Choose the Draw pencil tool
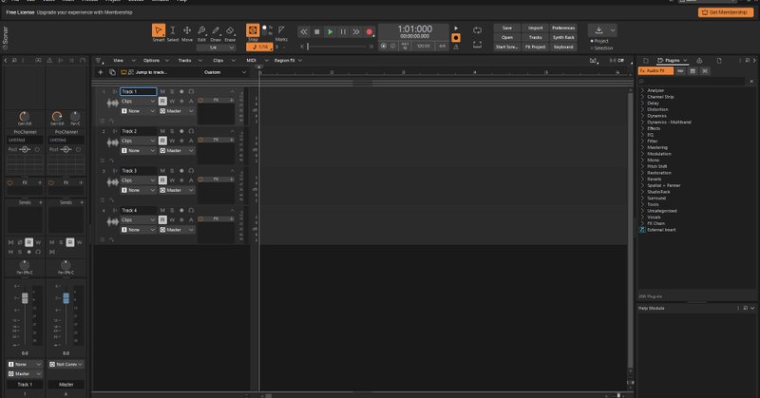The height and width of the screenshot is (398, 760). tap(216, 30)
